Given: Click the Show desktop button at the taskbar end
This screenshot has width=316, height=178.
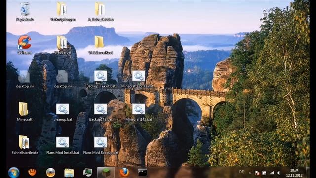Looking at the screenshot, I should pos(308,173).
